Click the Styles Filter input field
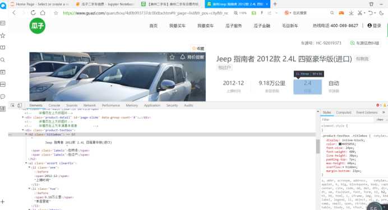 [347, 120]
